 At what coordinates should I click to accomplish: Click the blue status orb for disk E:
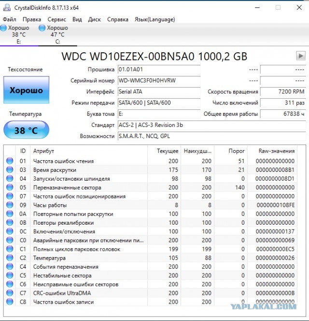(3, 28)
